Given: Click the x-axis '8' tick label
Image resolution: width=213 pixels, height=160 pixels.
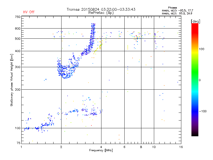Looking at the screenshot, I should pos(141,147).
